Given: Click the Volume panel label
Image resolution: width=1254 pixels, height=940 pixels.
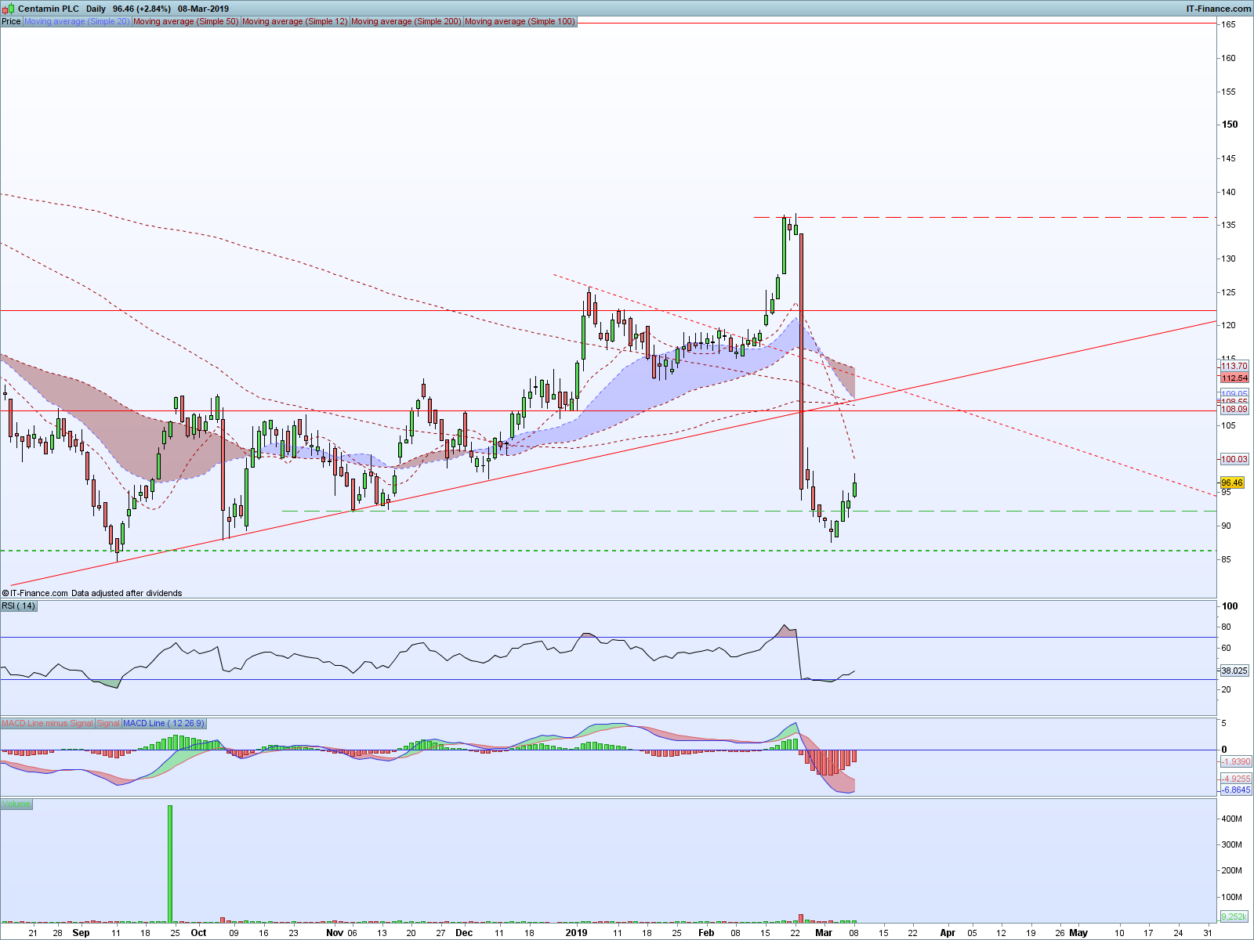Looking at the screenshot, I should (x=16, y=804).
